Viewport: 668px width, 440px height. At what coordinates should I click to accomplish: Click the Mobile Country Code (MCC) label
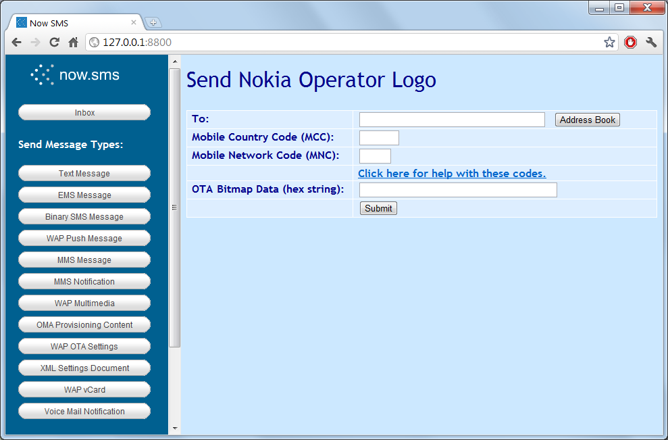click(263, 137)
